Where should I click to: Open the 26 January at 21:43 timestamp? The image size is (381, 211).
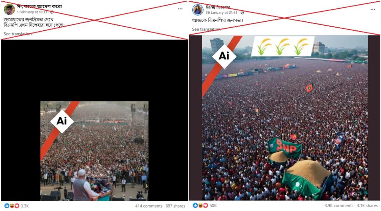tap(221, 12)
